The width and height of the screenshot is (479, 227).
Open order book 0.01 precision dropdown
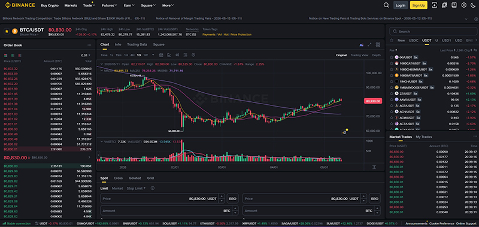86,55
